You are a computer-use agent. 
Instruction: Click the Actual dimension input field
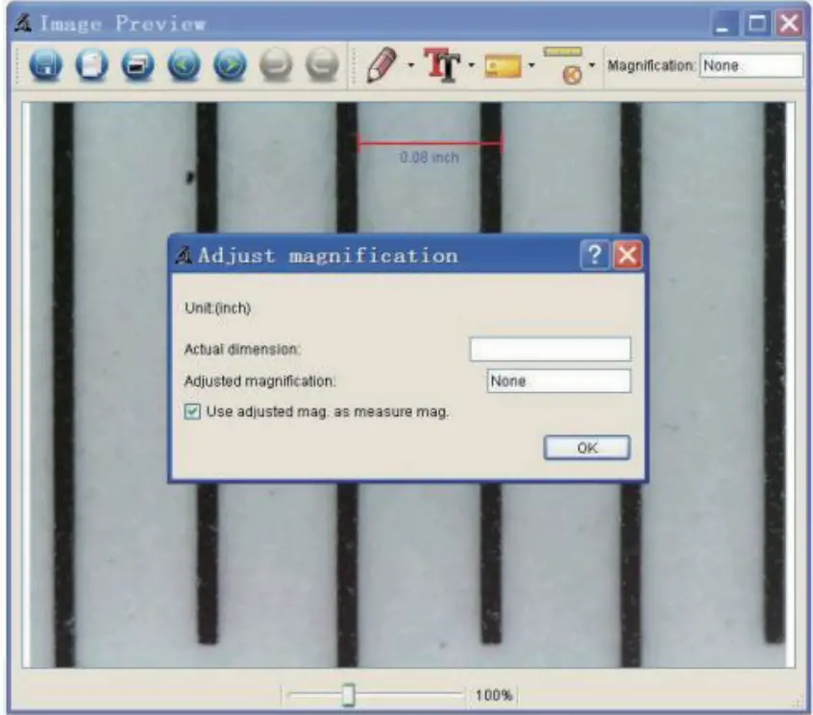coord(550,349)
